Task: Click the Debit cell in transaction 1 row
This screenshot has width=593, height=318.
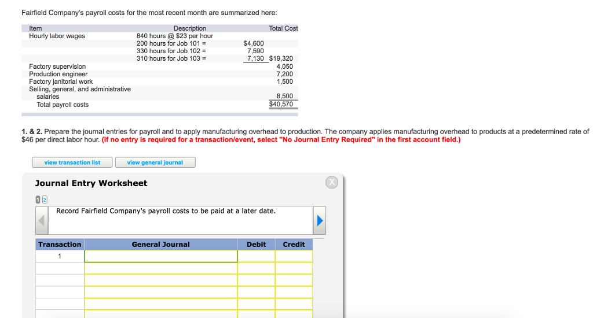Action: [x=257, y=256]
